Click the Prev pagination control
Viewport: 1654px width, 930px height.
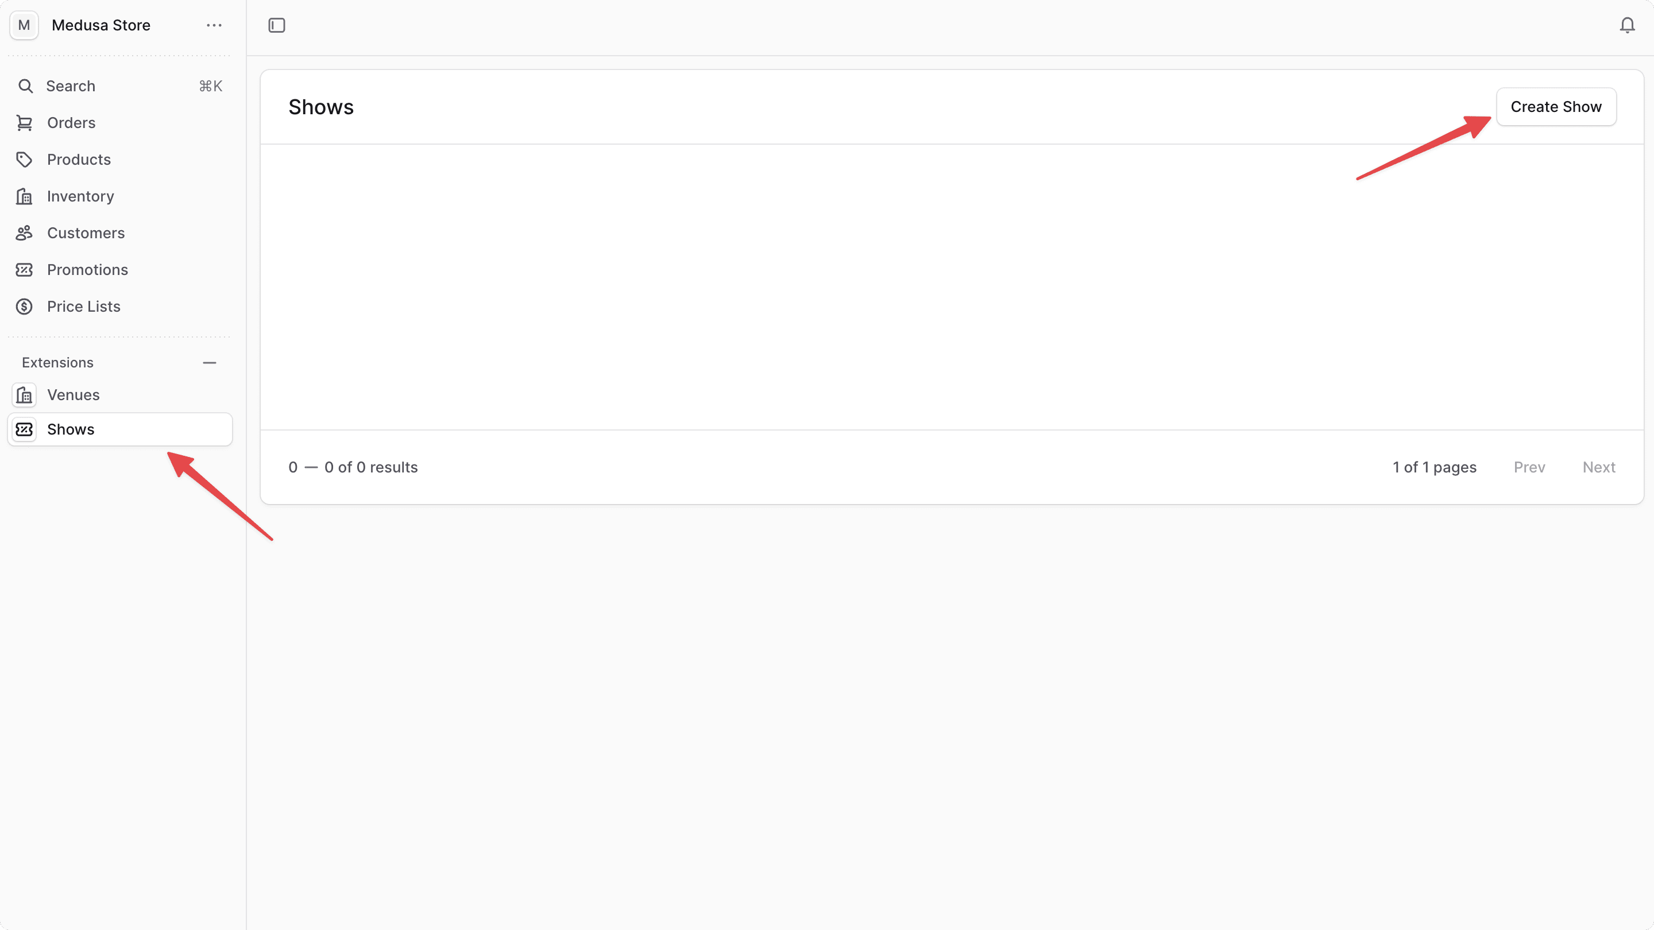pyautogui.click(x=1529, y=467)
